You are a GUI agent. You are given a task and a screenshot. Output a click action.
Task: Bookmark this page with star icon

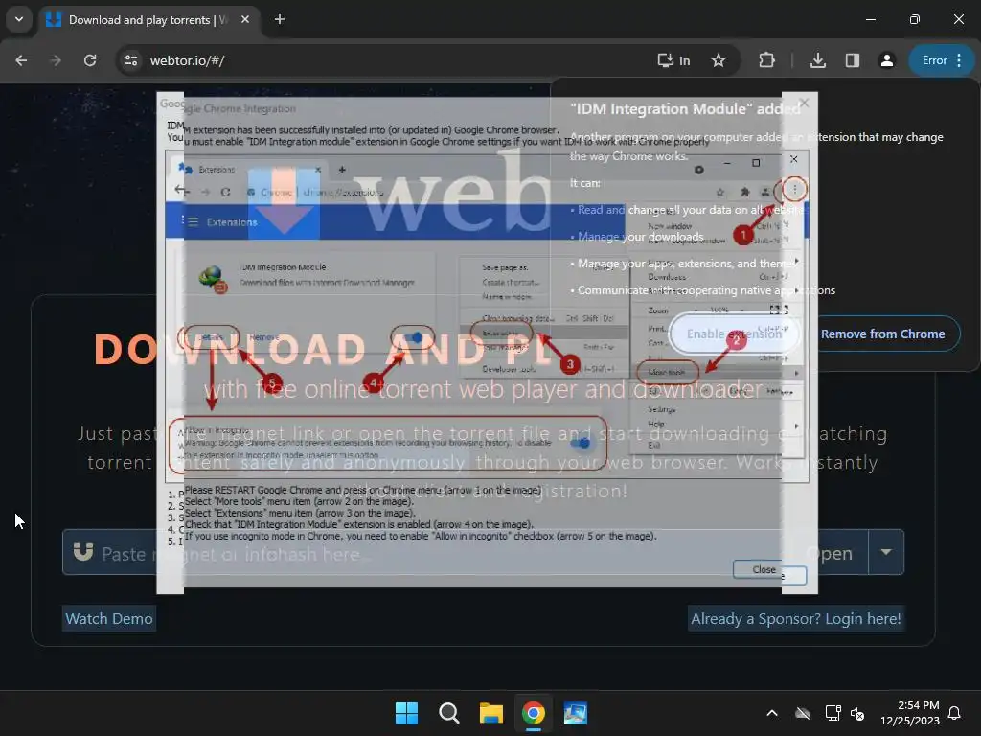(719, 60)
